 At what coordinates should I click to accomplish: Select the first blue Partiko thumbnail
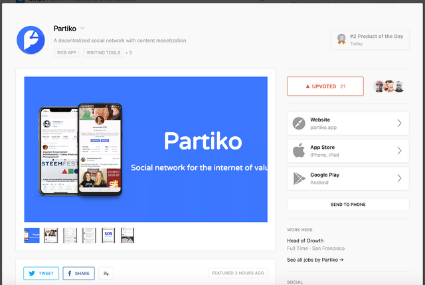(x=32, y=235)
